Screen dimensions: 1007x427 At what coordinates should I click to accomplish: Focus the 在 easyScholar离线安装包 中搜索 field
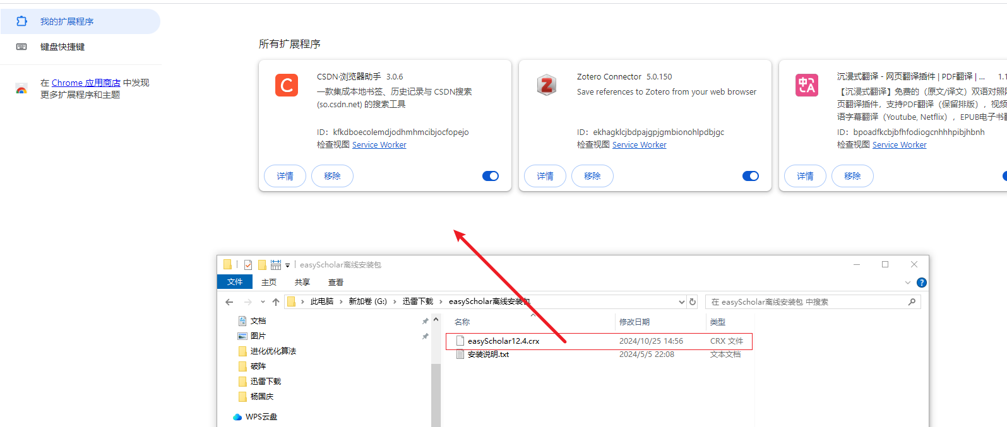813,302
